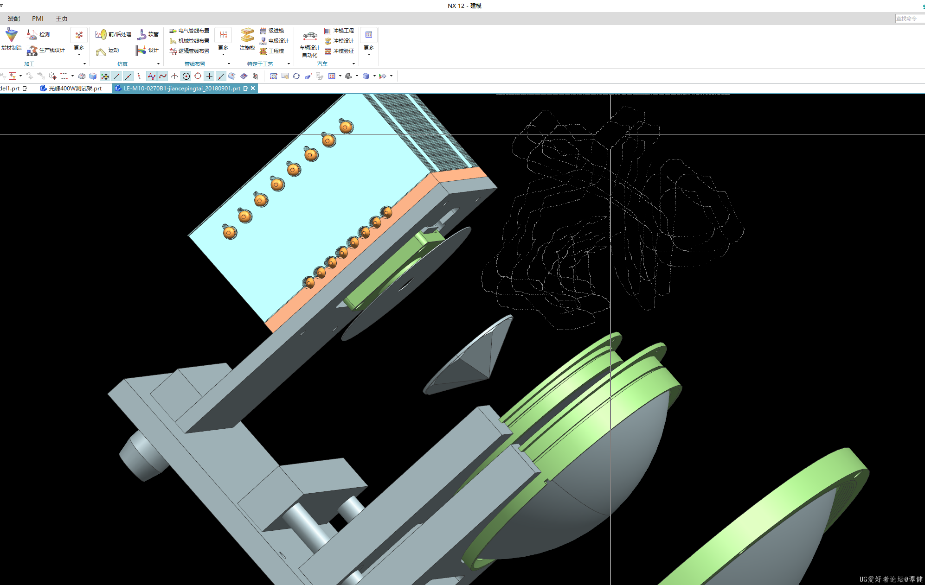Open 生产线设计 line designer
Viewport: 925px width, 585px height.
point(45,50)
